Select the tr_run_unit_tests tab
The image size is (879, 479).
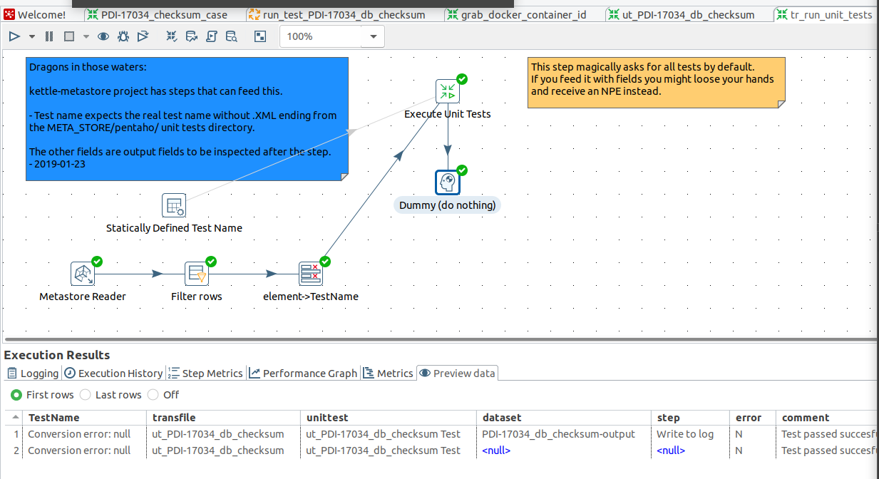click(826, 14)
